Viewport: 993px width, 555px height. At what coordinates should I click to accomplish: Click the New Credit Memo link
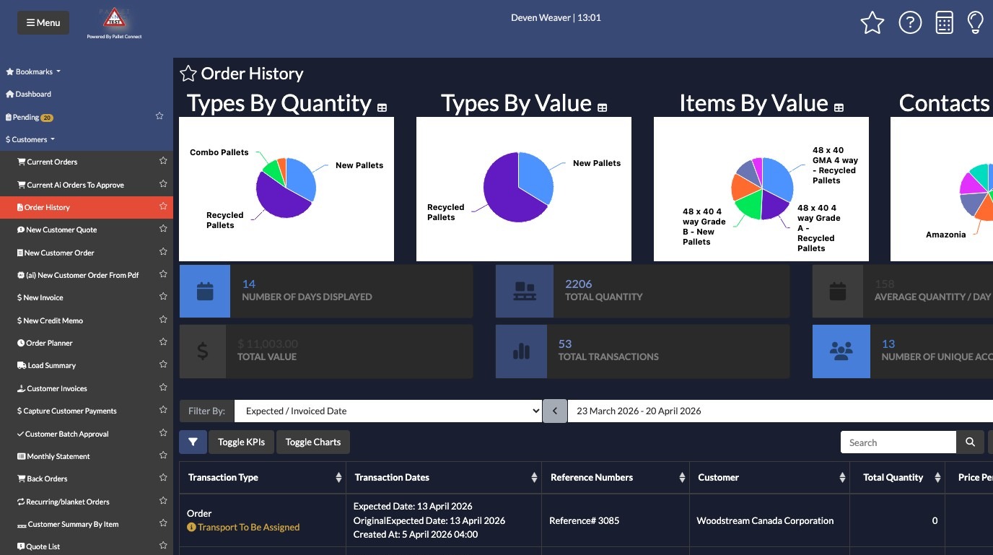(51, 320)
